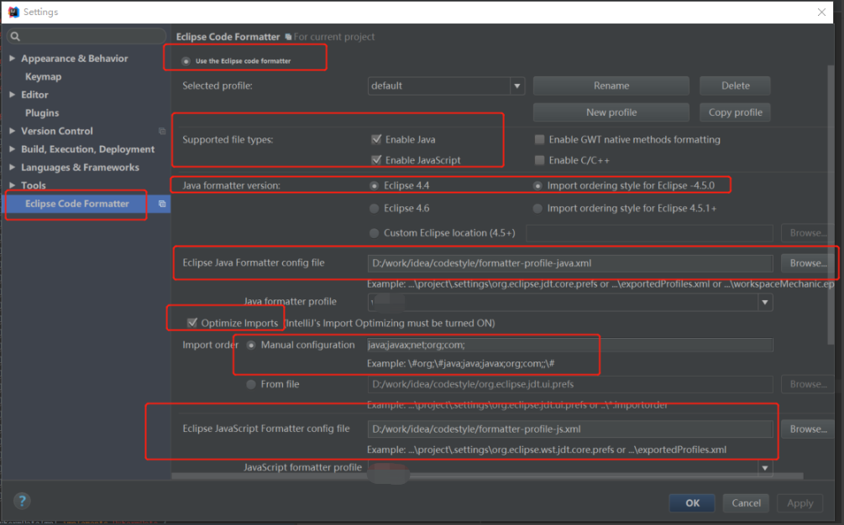844x525 pixels.
Task: Select Import ordering style for Eclipse -4.5.0
Action: (x=537, y=185)
